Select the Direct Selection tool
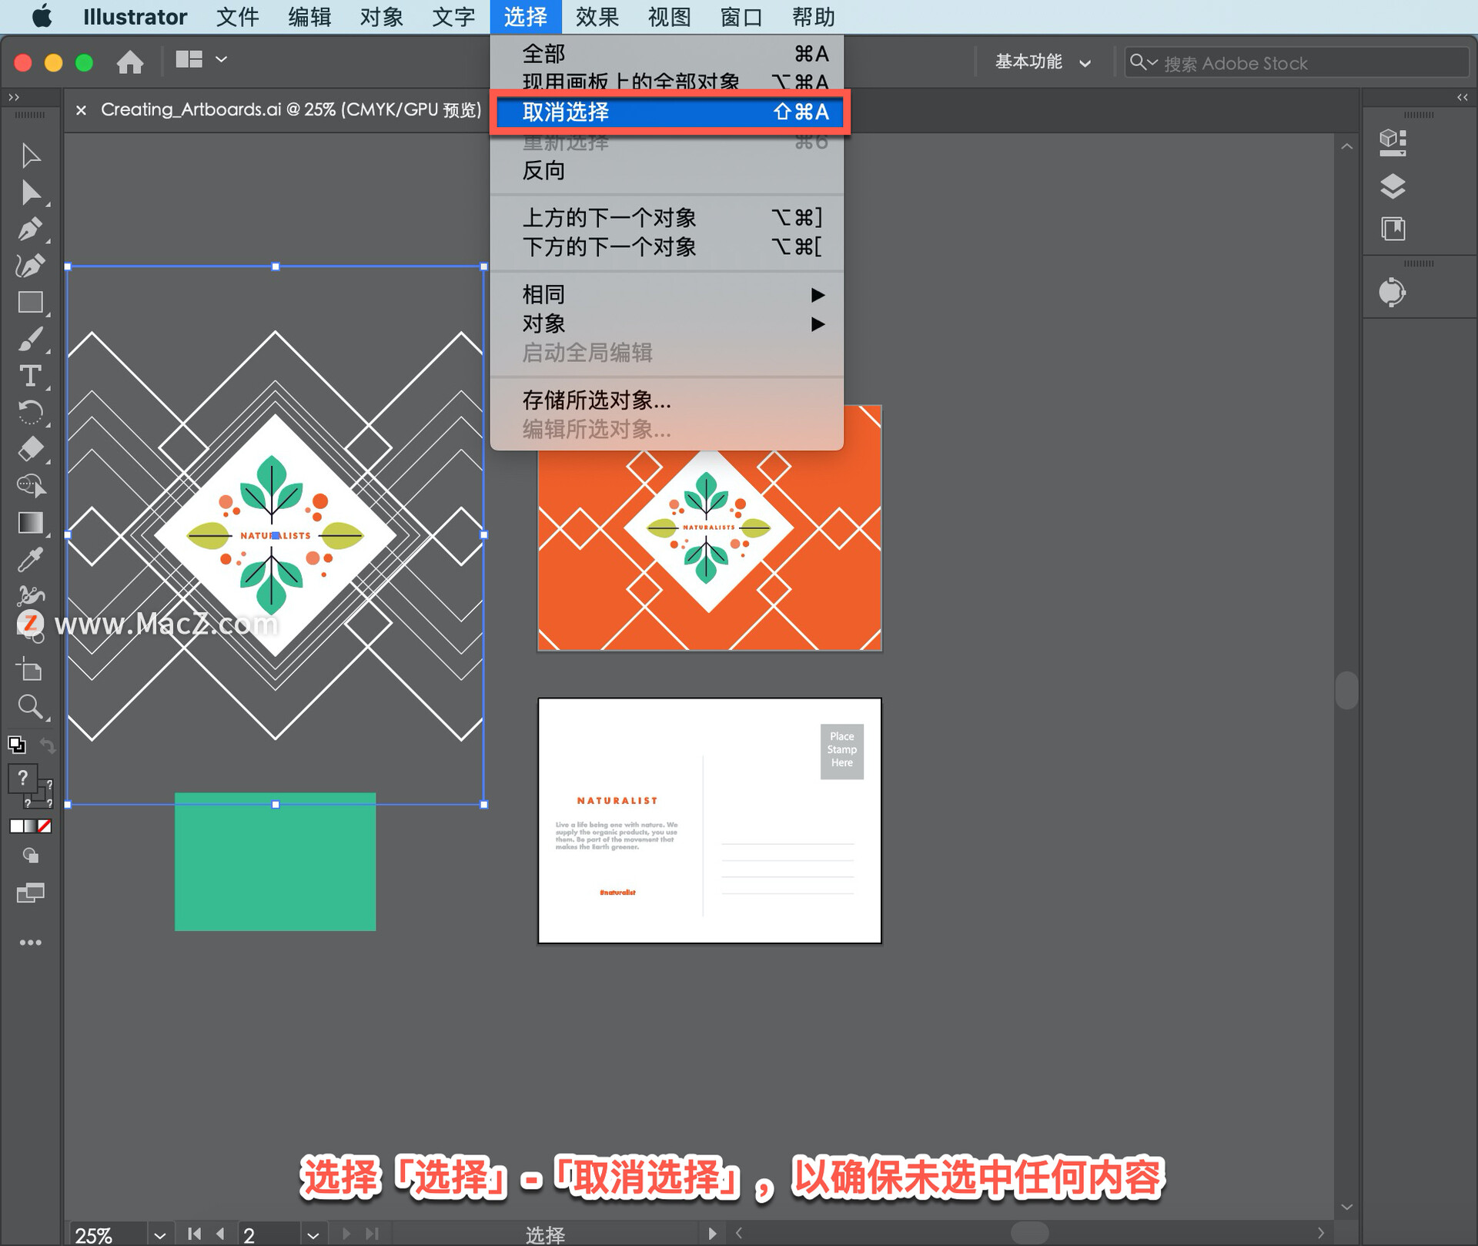 coord(30,193)
